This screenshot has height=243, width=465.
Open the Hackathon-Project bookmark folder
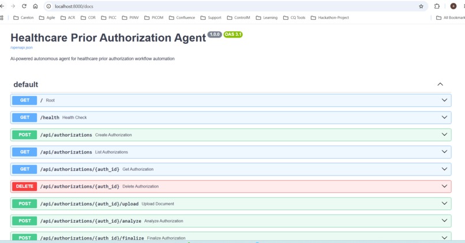(330, 18)
